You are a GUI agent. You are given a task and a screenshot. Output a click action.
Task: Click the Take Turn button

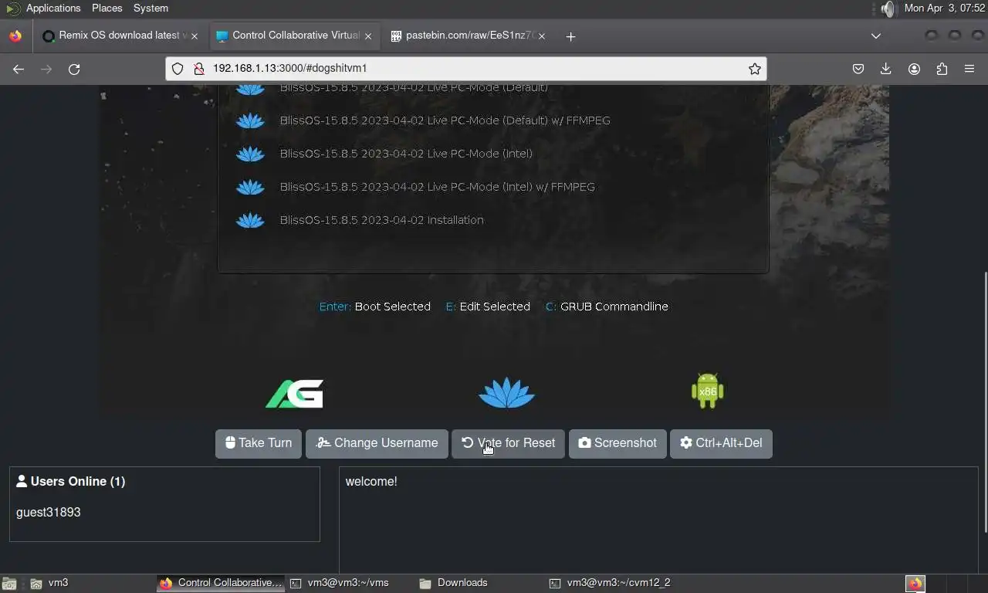(259, 444)
